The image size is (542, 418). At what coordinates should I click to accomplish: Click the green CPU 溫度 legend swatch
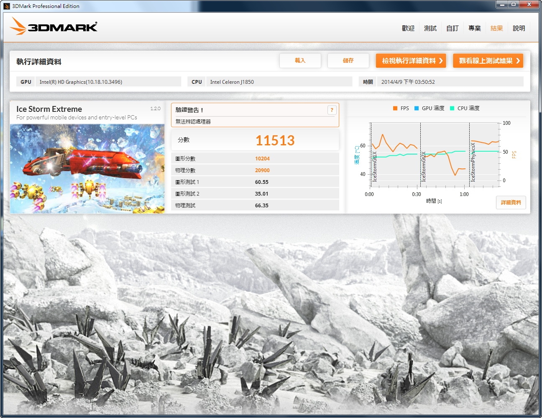click(x=452, y=108)
